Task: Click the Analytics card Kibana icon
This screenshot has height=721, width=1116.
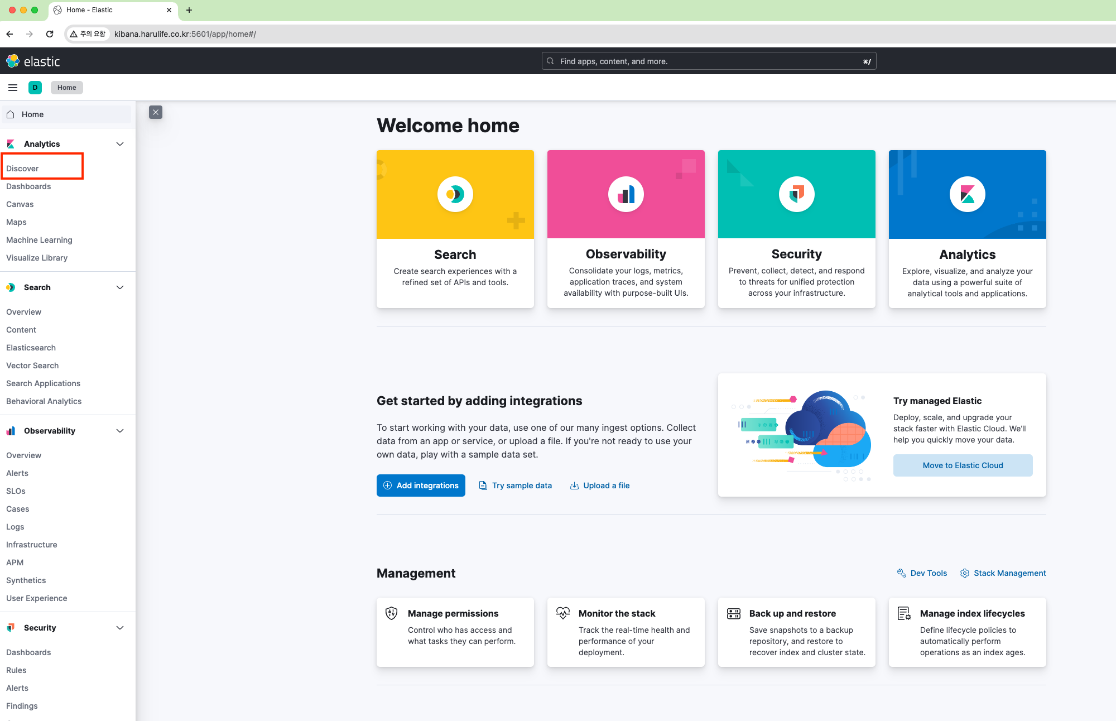Action: click(x=967, y=194)
